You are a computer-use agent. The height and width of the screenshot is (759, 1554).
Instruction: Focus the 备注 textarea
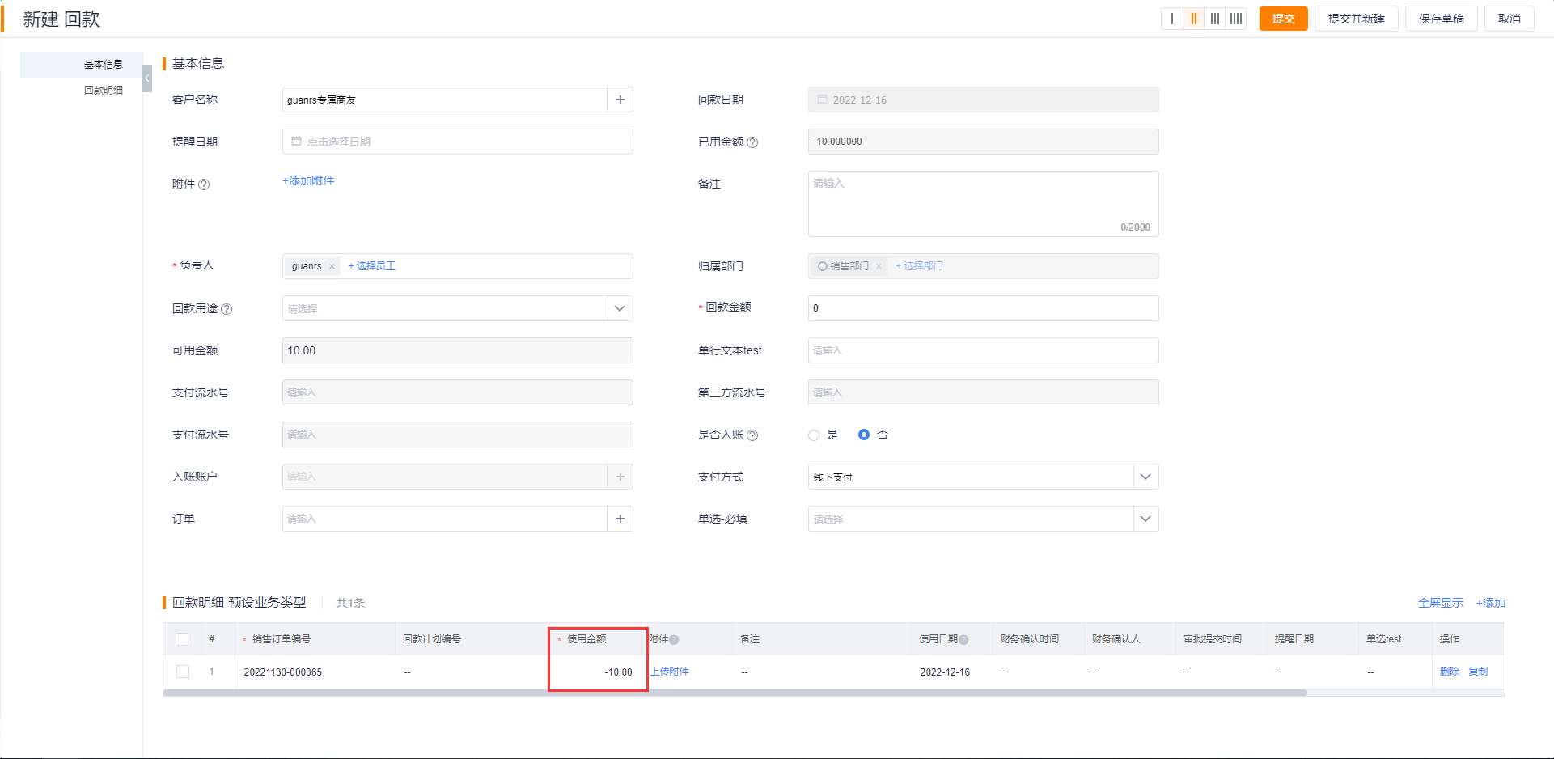[983, 204]
